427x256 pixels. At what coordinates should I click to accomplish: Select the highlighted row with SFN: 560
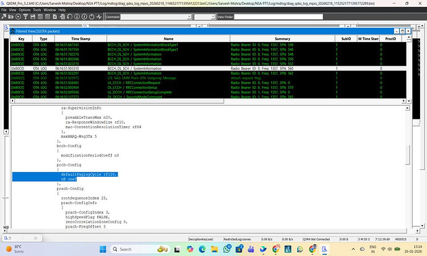209,68
